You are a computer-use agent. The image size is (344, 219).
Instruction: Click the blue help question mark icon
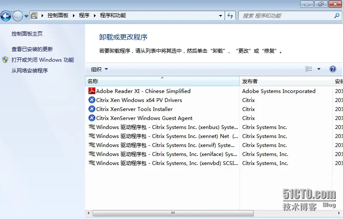tap(332, 69)
